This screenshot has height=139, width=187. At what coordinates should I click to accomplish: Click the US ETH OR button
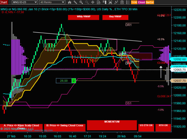pyautogui.click(x=146, y=128)
